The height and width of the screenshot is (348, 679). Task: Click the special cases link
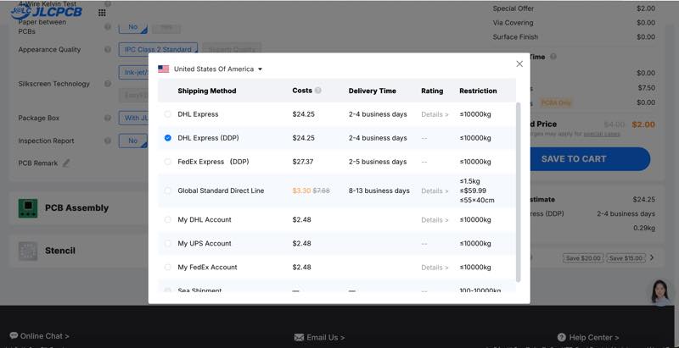602,134
